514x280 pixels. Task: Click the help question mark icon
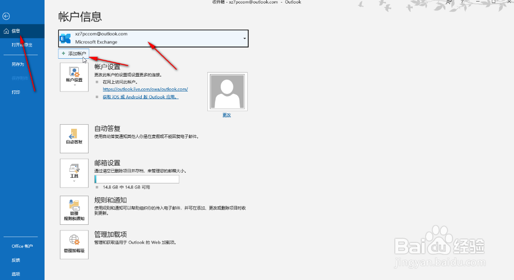pyautogui.click(x=462, y=2)
